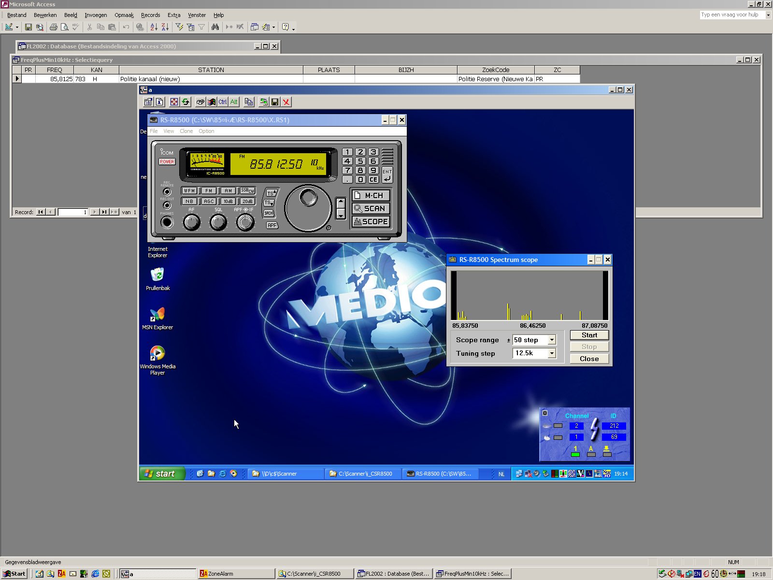
Task: Click the record number input field
Action: point(73,212)
